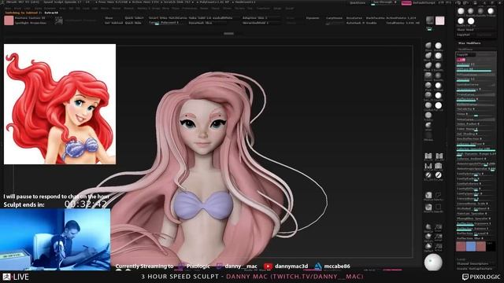This screenshot has height=283, width=504.
Task: Open the main pink color swatch top-left
Action: pyautogui.click(x=9, y=20)
